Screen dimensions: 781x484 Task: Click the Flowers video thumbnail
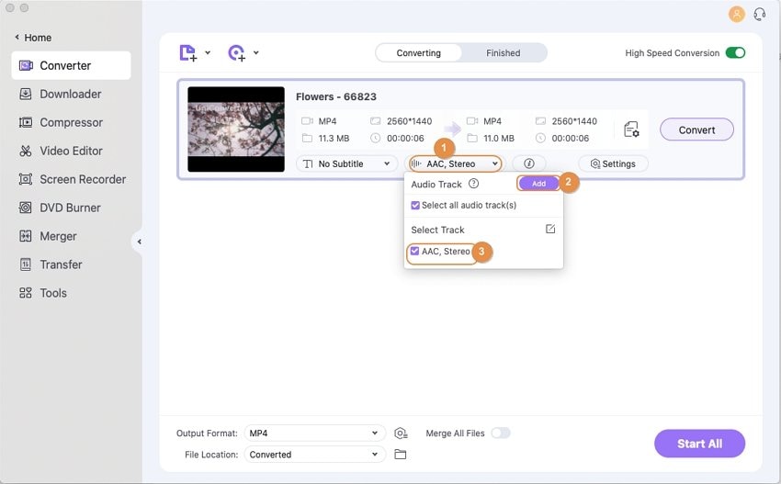(236, 129)
